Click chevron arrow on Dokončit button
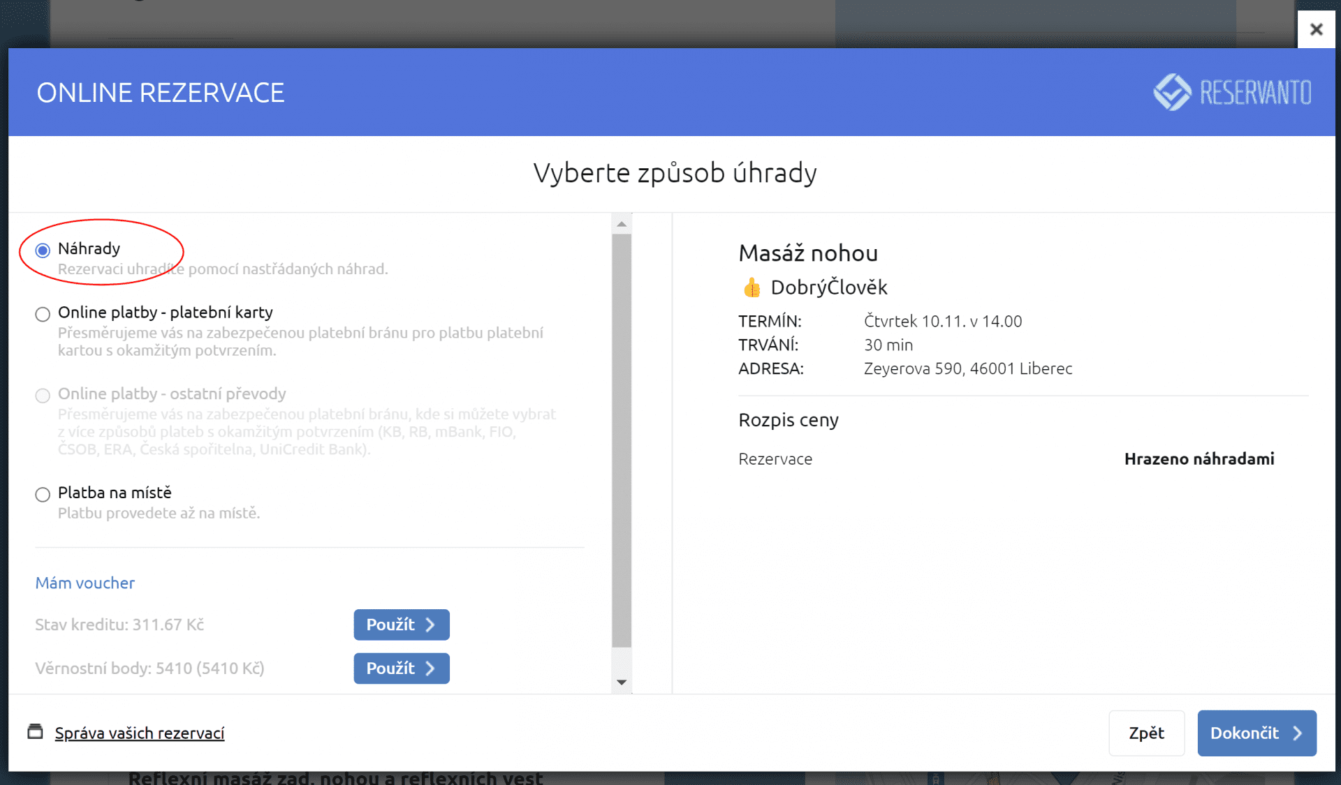Viewport: 1341px width, 785px height. (1297, 733)
